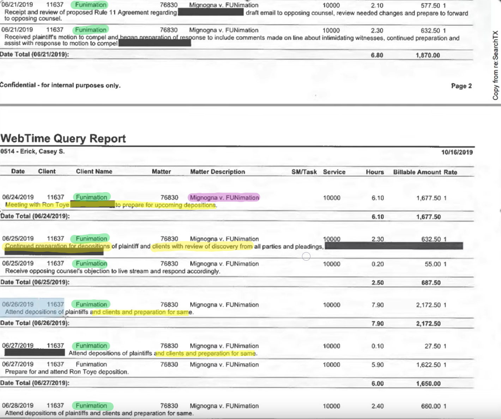Click the 55.00 billable amount
Screen dimensions: 501x419
(433, 264)
